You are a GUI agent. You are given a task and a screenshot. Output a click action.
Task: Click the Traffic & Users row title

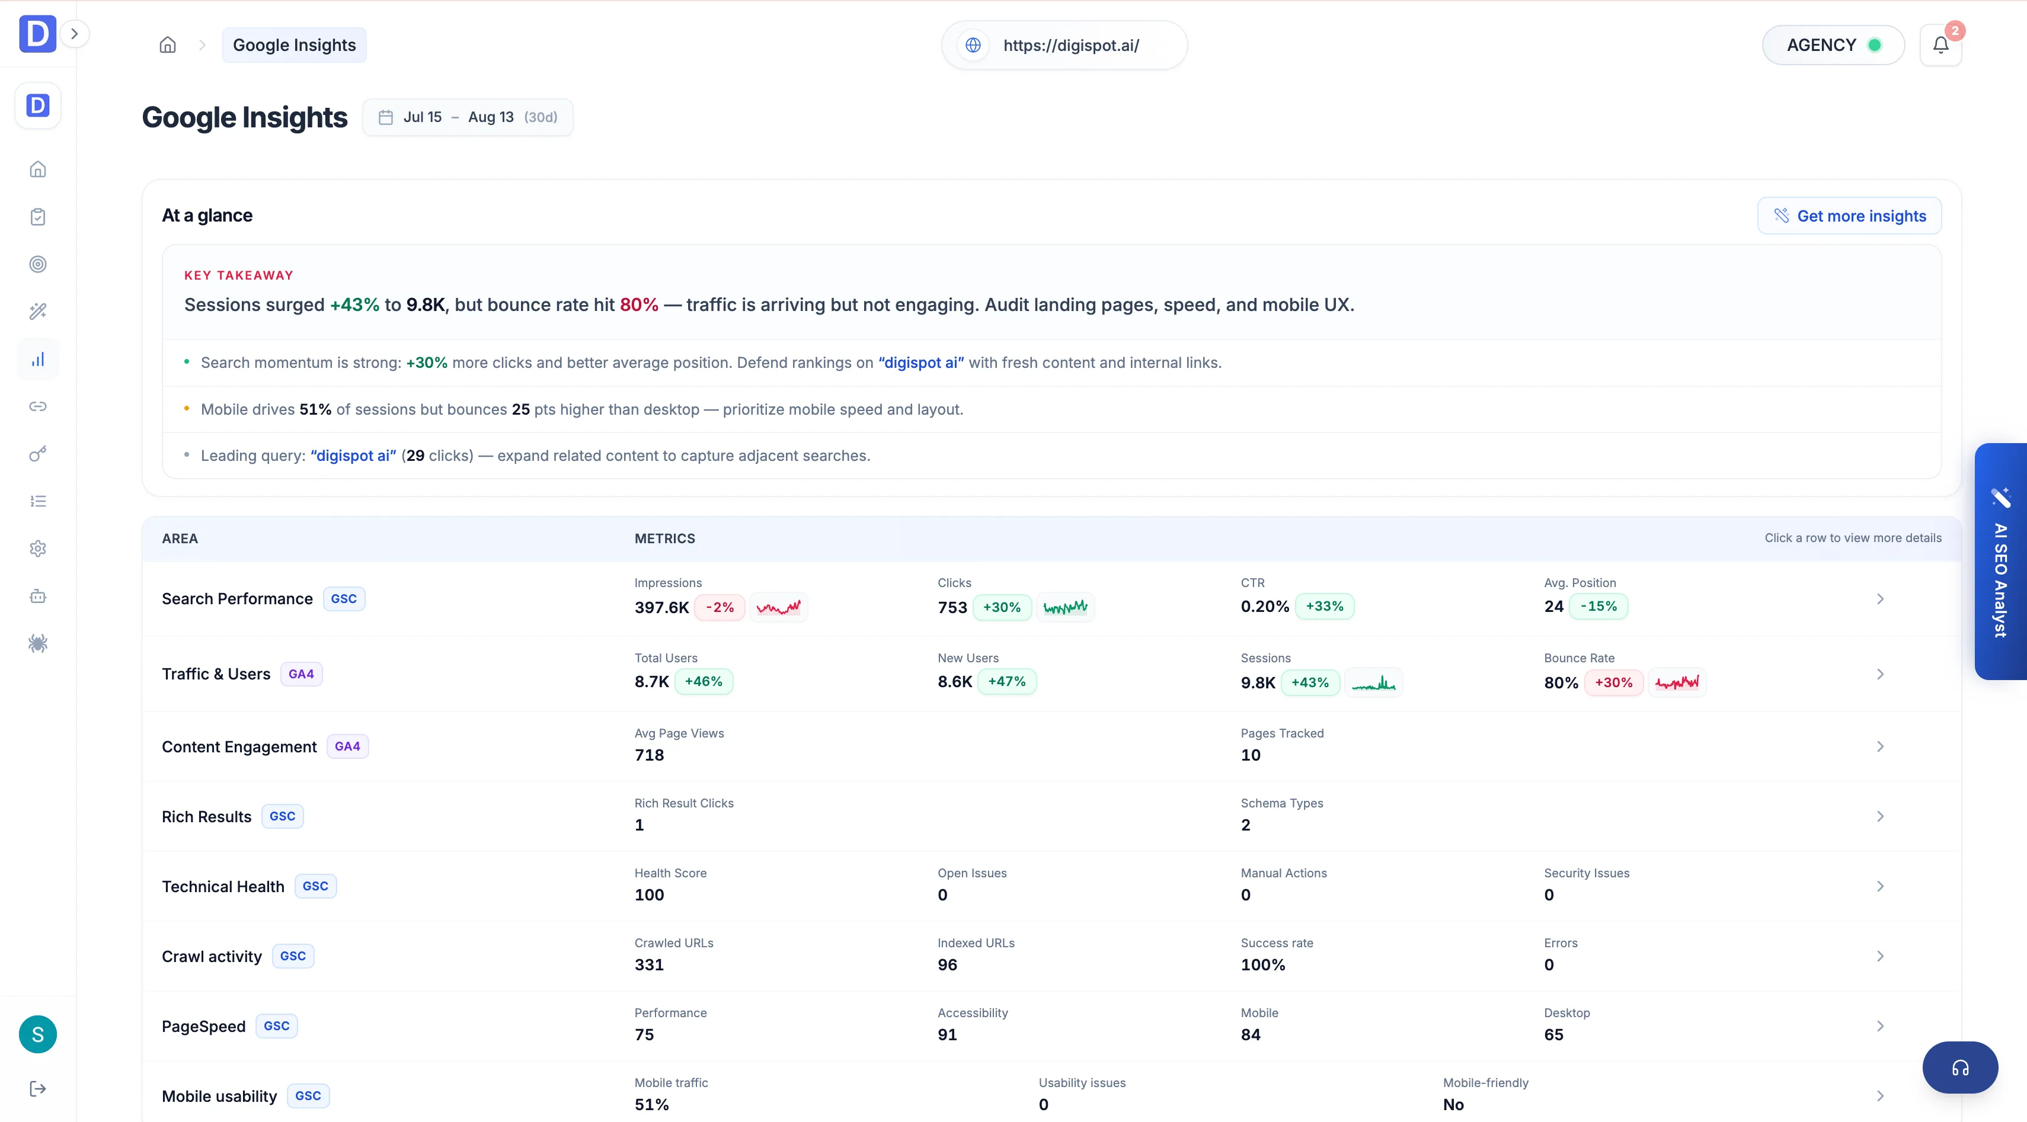tap(216, 675)
